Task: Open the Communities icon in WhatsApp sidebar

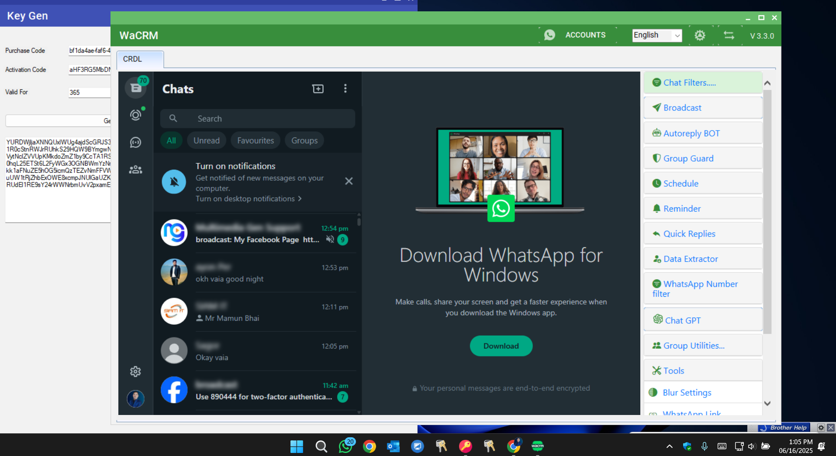Action: tap(136, 170)
